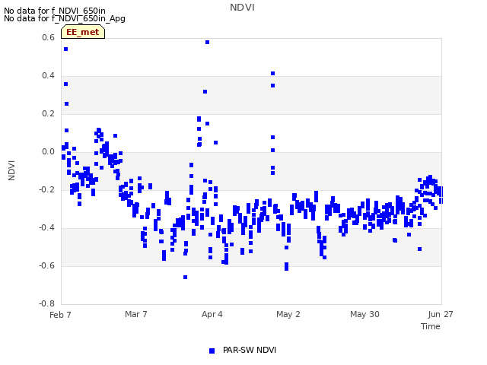Click the NDVI chart title
The width and height of the screenshot is (487, 365).
tap(242, 8)
